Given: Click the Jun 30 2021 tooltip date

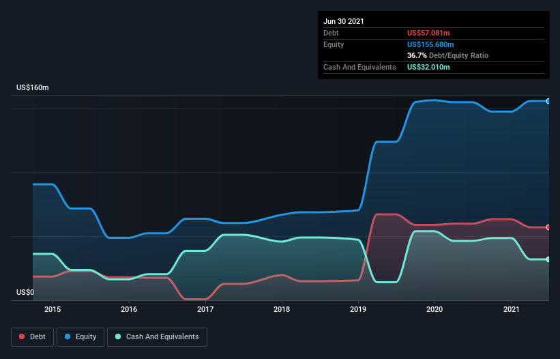Looking at the screenshot, I should (344, 21).
